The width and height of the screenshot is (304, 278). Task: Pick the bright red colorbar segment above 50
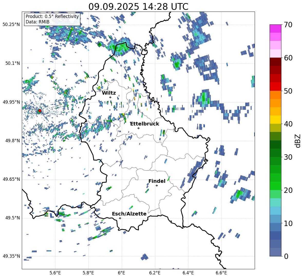point(275,87)
